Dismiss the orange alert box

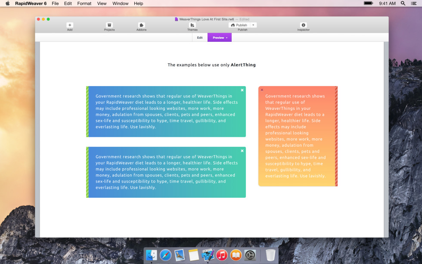coord(262,90)
